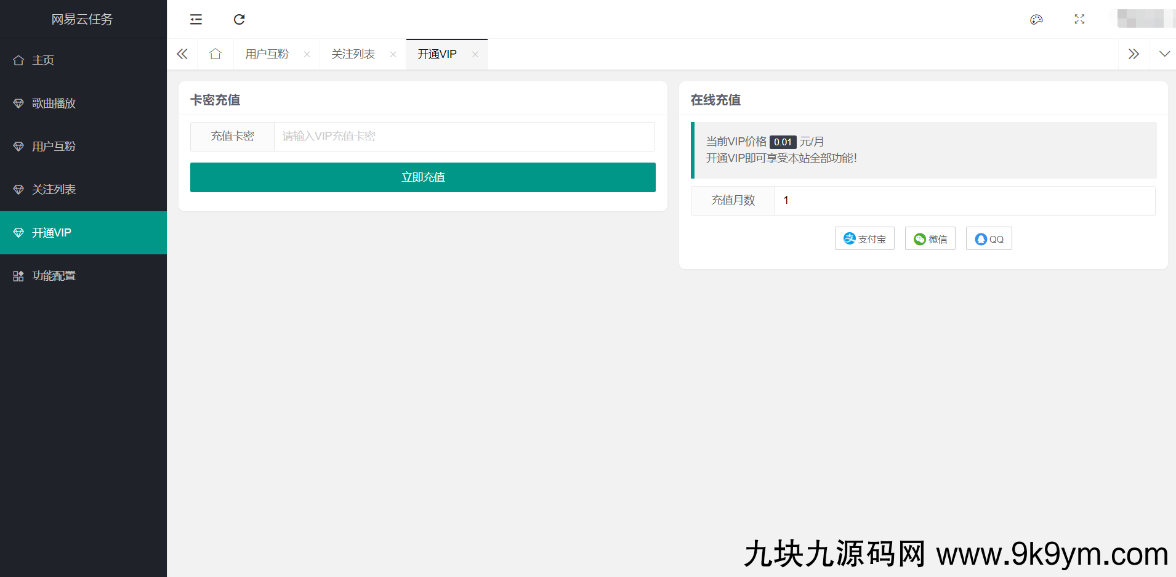Edit the 充值月数 months value
Viewport: 1176px width, 577px height.
tap(964, 200)
